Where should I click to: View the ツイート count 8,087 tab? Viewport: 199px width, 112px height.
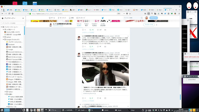pyautogui.click(x=79, y=25)
